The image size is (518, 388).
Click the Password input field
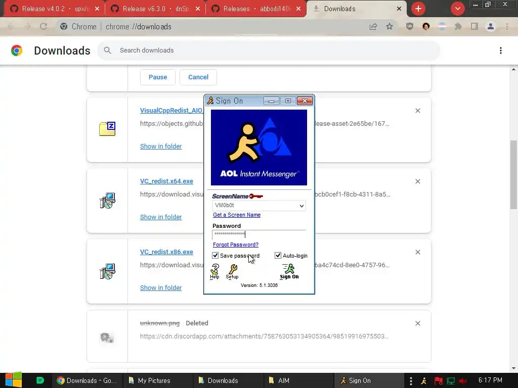(x=258, y=234)
